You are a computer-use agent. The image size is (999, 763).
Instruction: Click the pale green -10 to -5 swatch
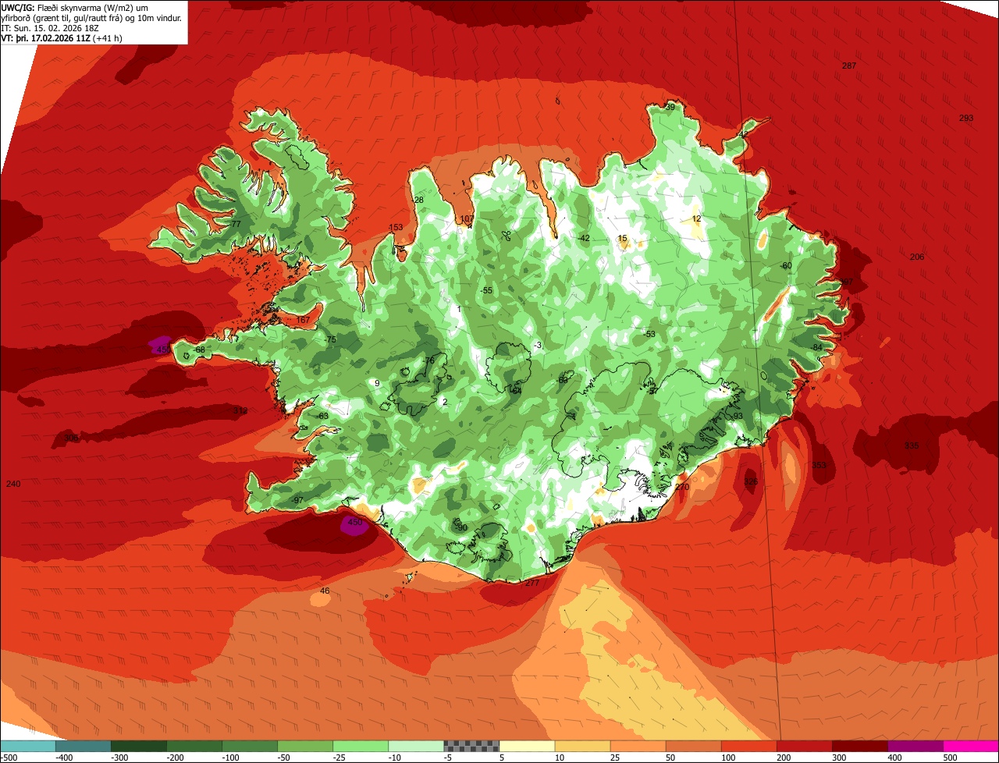(x=416, y=746)
